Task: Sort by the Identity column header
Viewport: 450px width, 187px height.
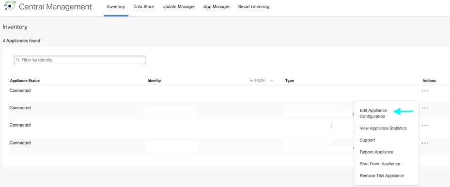Action: pos(154,81)
